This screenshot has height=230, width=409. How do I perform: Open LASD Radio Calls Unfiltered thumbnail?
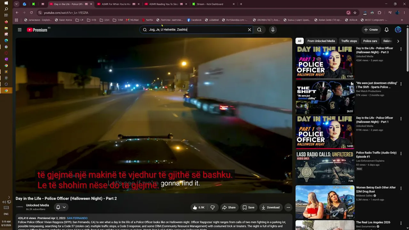(x=325, y=167)
